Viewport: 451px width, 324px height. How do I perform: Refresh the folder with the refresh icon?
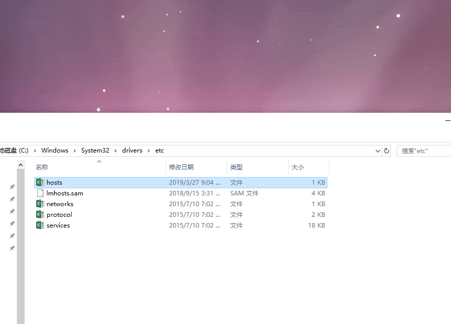[x=387, y=151]
